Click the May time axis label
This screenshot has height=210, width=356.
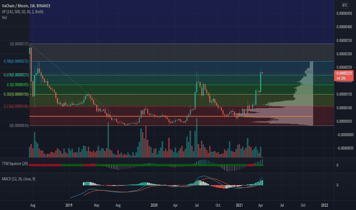point(97,205)
